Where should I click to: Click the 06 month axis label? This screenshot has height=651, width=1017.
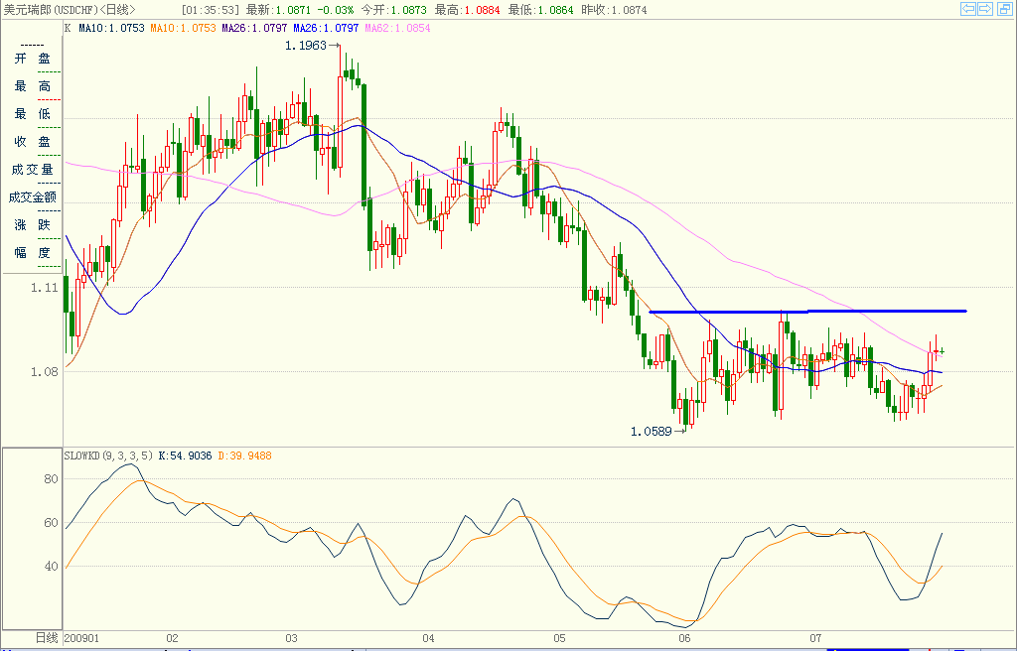point(684,638)
